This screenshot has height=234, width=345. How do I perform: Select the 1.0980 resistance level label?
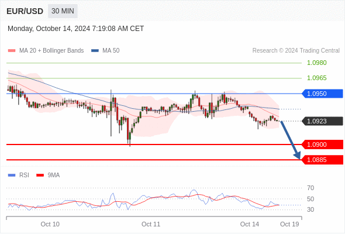(316, 63)
